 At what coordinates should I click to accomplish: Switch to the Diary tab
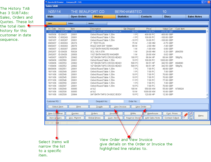point(174,17)
